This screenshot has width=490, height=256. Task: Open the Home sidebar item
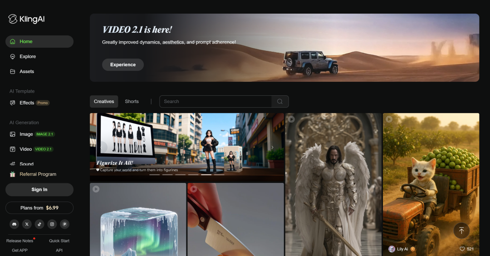click(39, 42)
